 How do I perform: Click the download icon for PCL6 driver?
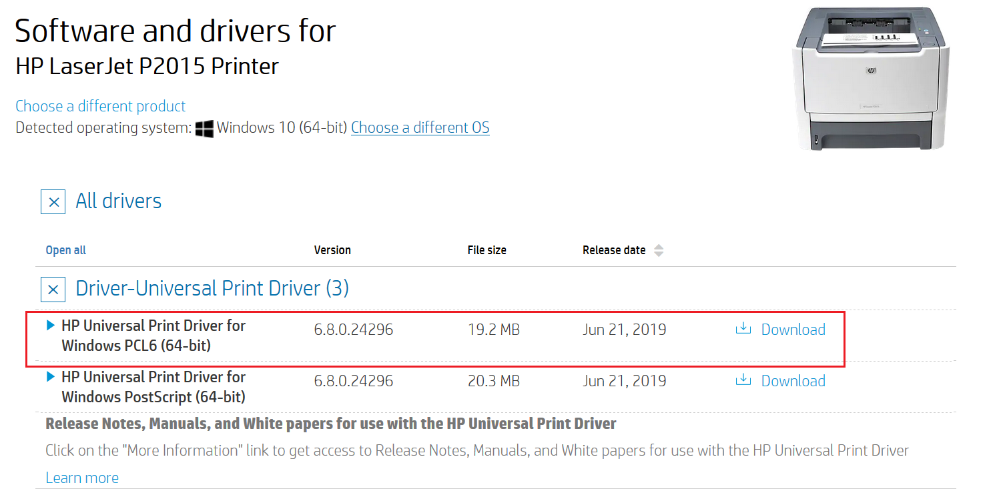(743, 329)
